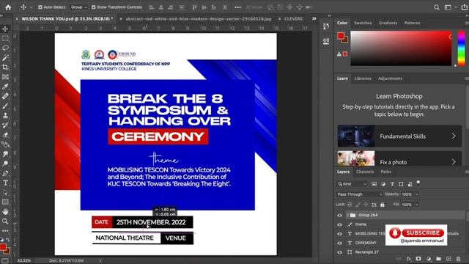Switch to the Libraries tab

click(363, 78)
